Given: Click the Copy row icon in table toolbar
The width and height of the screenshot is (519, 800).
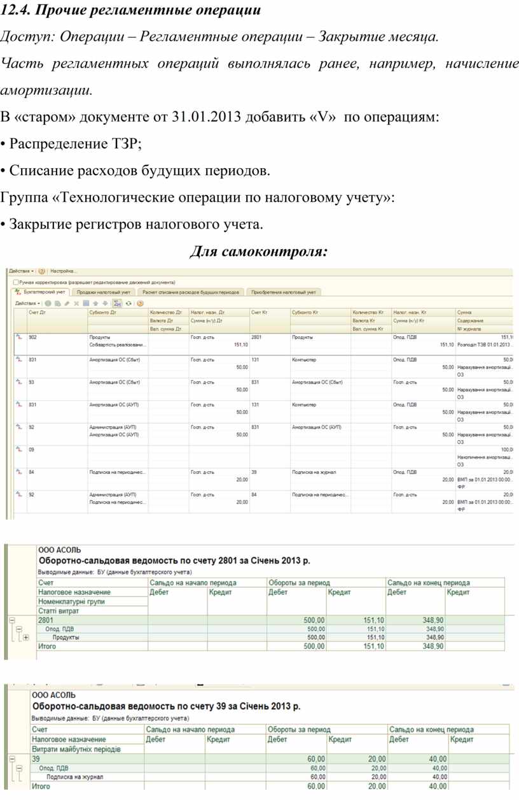Looking at the screenshot, I should 57,303.
